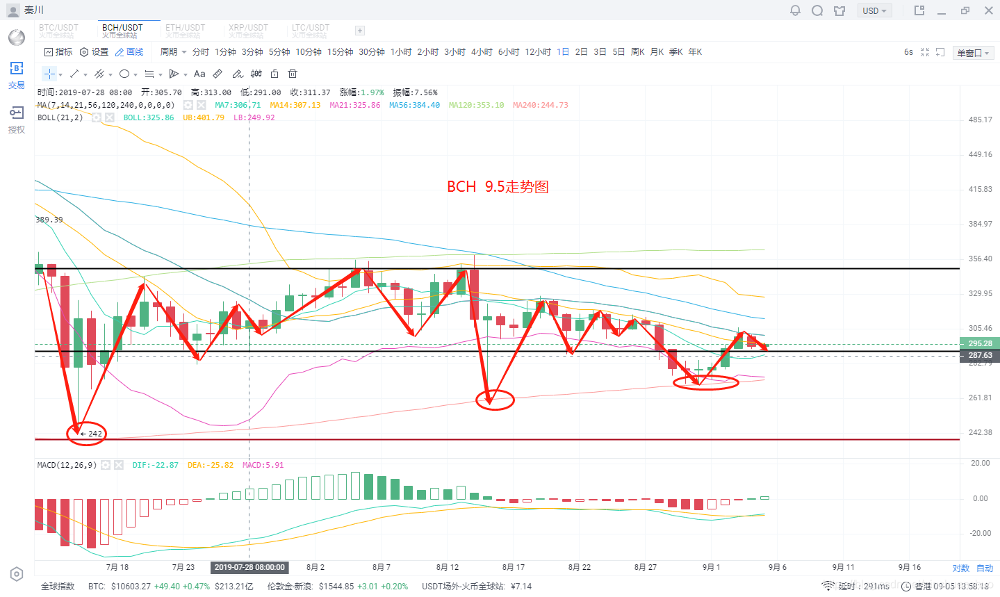This screenshot has width=1000, height=597.
Task: Select the ellipse shape tool
Action: (x=124, y=74)
